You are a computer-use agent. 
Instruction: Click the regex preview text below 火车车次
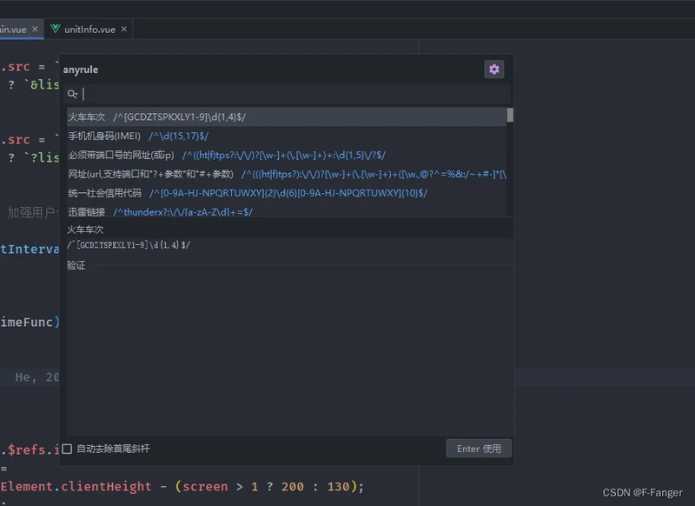(x=129, y=245)
